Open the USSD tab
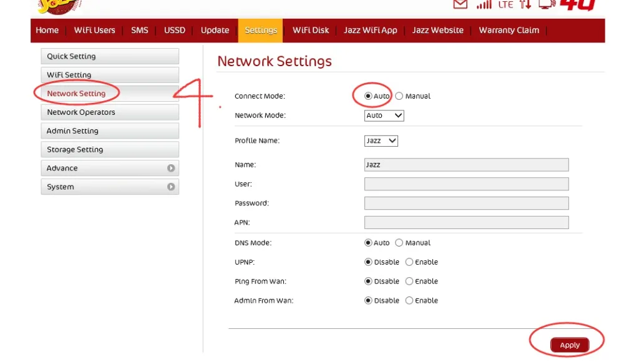 point(175,30)
